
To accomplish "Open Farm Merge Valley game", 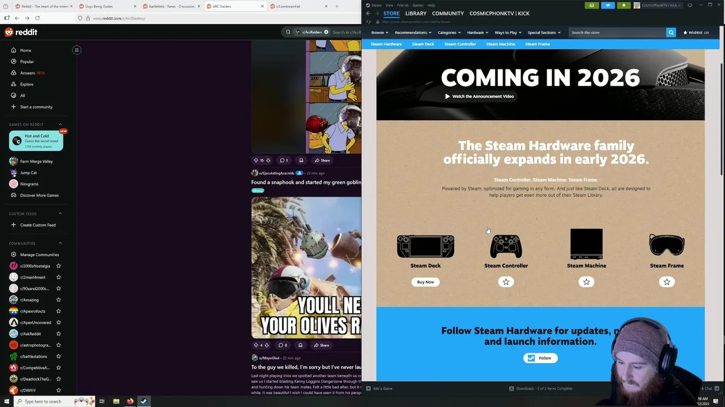I will coord(36,161).
